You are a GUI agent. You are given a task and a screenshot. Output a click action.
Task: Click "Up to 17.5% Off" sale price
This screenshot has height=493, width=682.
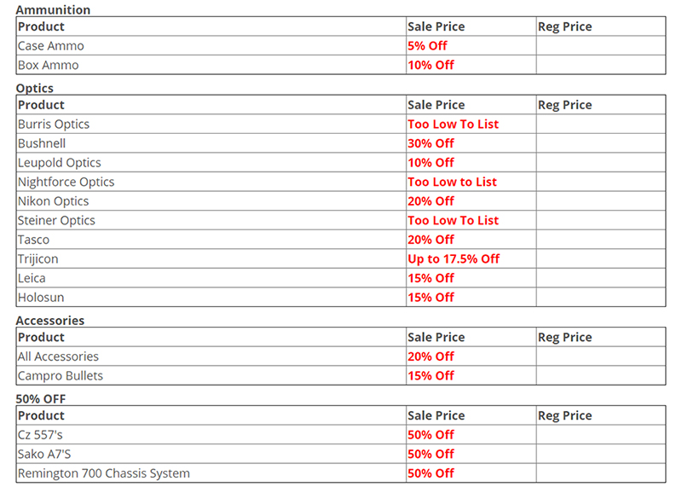454,259
